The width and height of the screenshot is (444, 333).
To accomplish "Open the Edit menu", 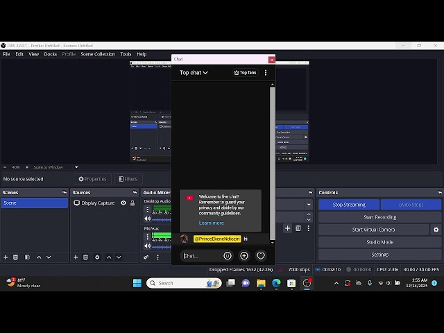I will (x=19, y=54).
